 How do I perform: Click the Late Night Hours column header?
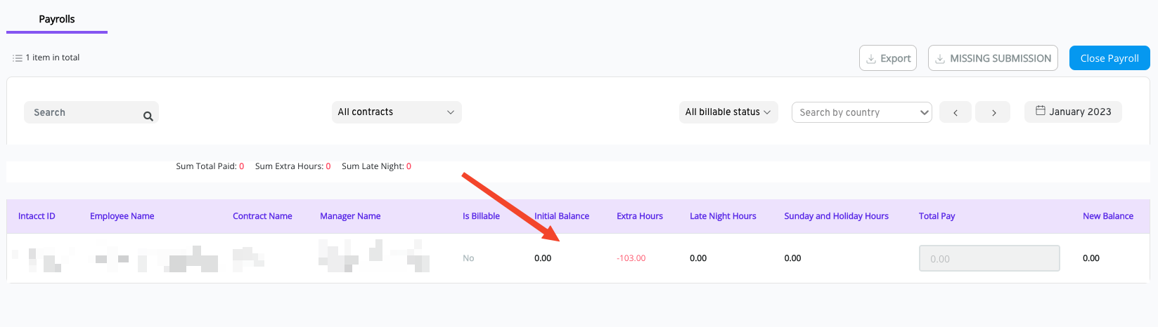click(723, 216)
